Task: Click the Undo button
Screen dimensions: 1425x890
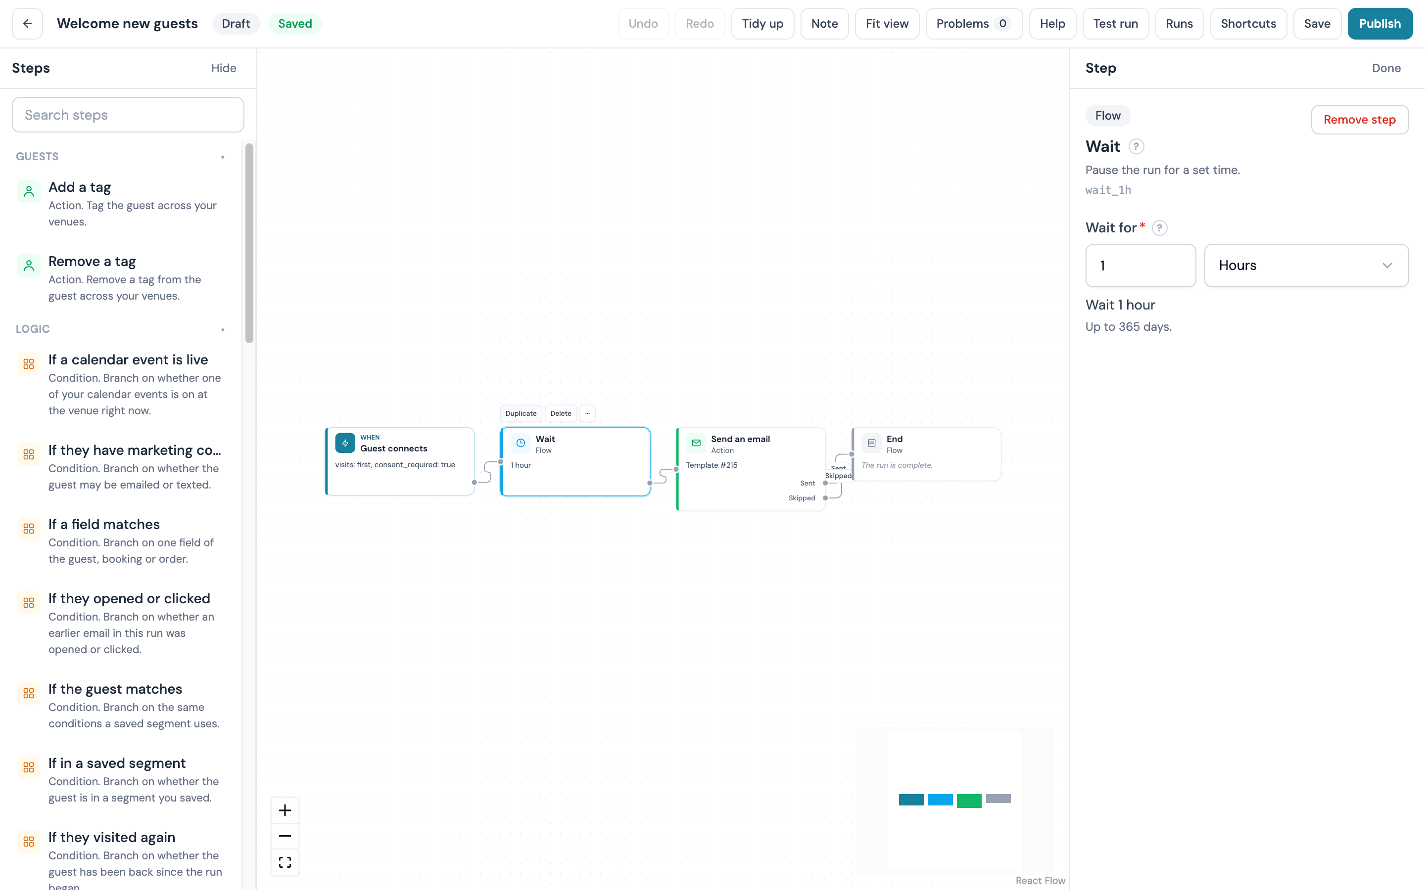Action: pos(642,24)
